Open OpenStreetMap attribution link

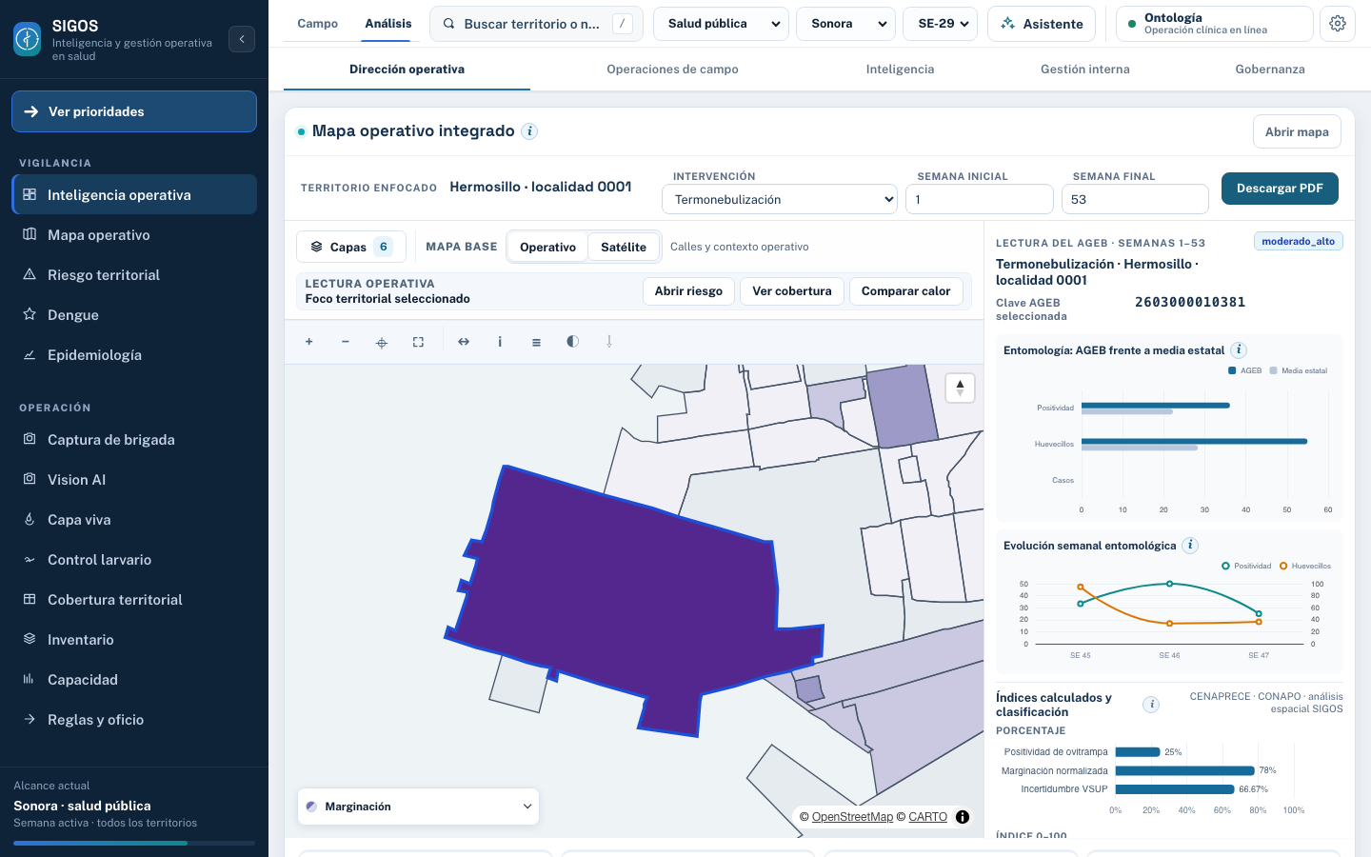click(x=852, y=817)
